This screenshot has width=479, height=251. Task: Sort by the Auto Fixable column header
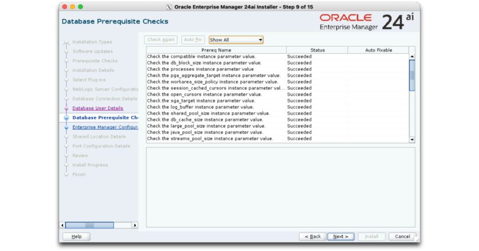(378, 50)
